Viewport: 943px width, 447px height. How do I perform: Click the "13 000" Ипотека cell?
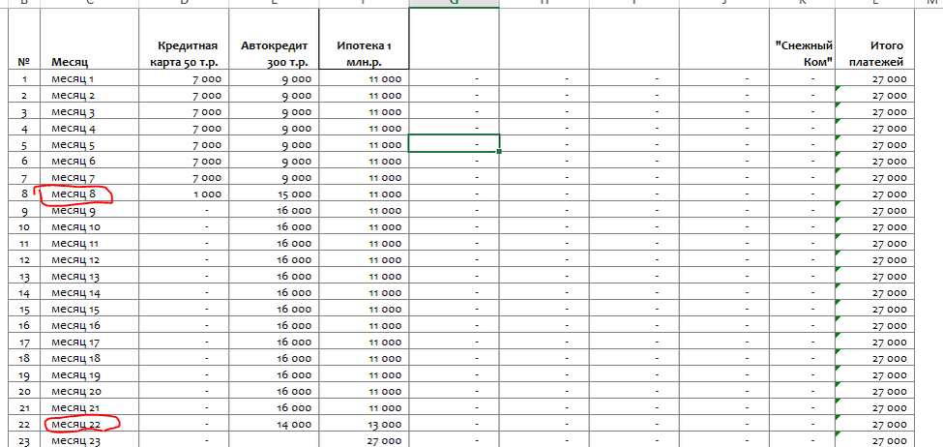[x=364, y=424]
